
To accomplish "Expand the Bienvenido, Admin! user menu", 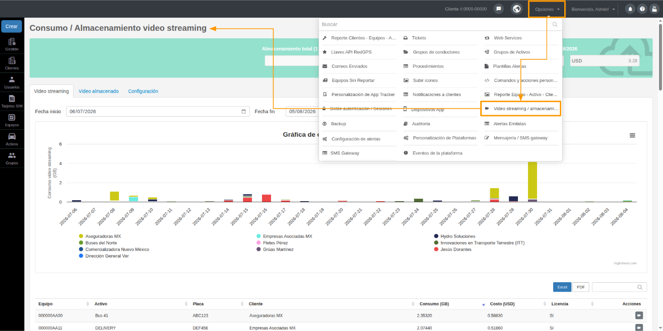I will tap(593, 9).
